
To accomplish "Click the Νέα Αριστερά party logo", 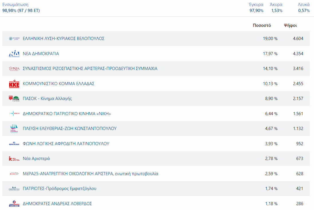I will 14,159.
